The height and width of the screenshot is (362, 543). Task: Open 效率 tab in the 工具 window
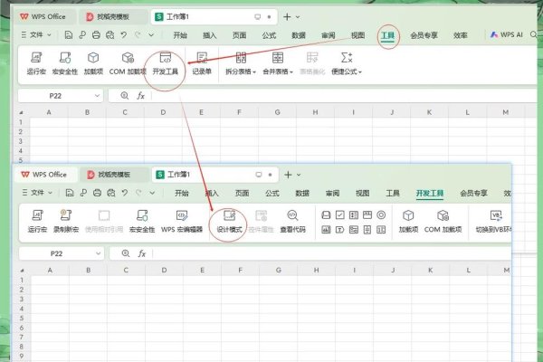pos(461,35)
